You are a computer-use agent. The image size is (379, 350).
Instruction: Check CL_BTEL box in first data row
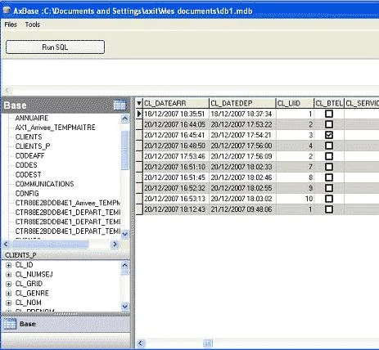pos(329,114)
